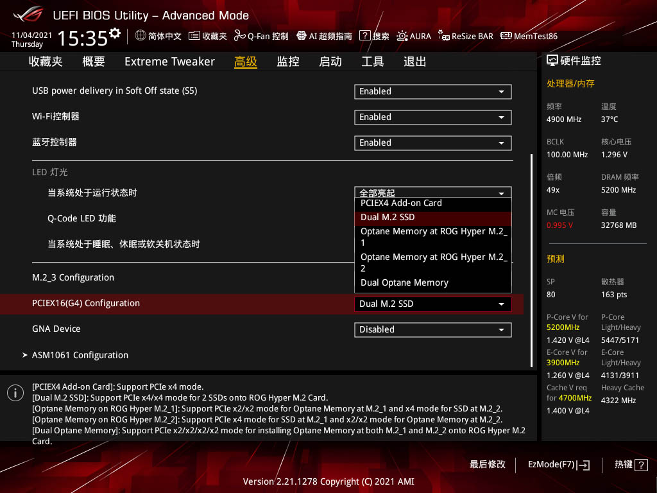Click the 硬件监控 monitor icon
This screenshot has height=493, width=657.
(x=552, y=61)
